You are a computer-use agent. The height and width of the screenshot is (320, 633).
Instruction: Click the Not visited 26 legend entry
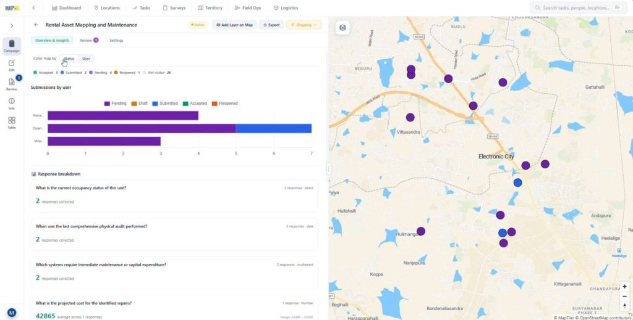click(156, 73)
